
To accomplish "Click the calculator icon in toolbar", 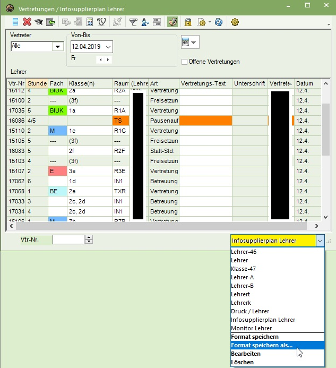I will tap(90, 22).
